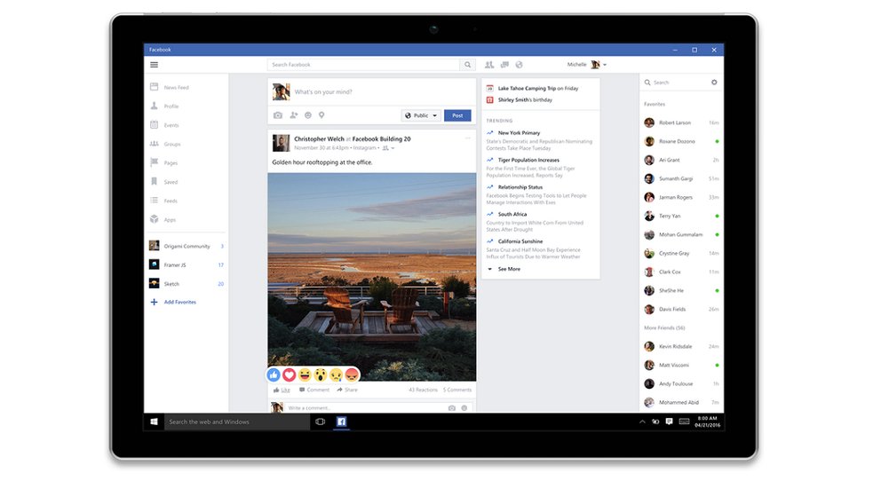Viewport: 881px width, 481px height.
Task: Click Comment under the post
Action: point(314,390)
